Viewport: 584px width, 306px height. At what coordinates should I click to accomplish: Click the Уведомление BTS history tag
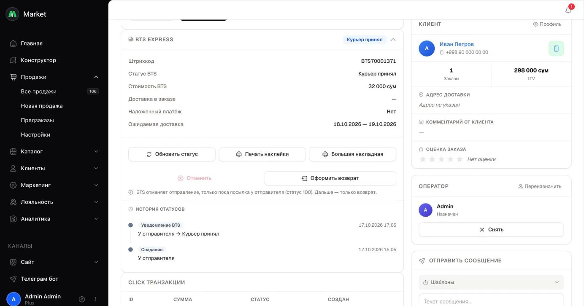click(160, 225)
